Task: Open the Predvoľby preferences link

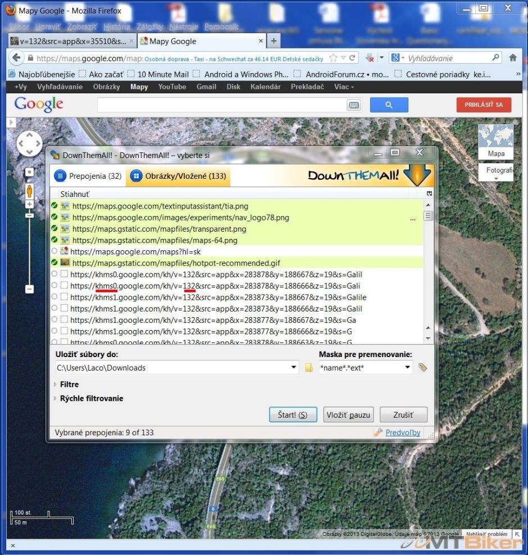Action: (403, 432)
